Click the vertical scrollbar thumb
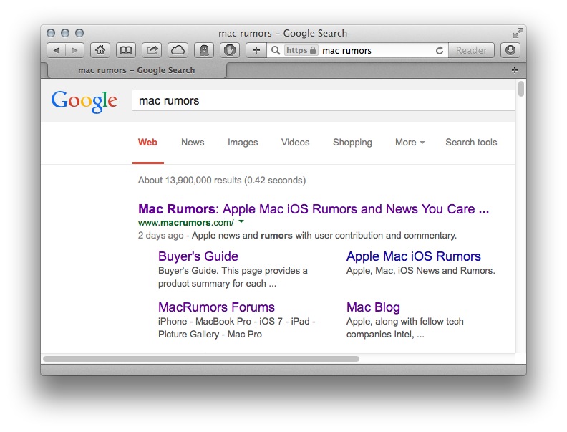Viewport: 567px width, 432px height. click(520, 89)
